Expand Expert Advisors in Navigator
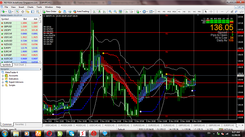 (3, 82)
